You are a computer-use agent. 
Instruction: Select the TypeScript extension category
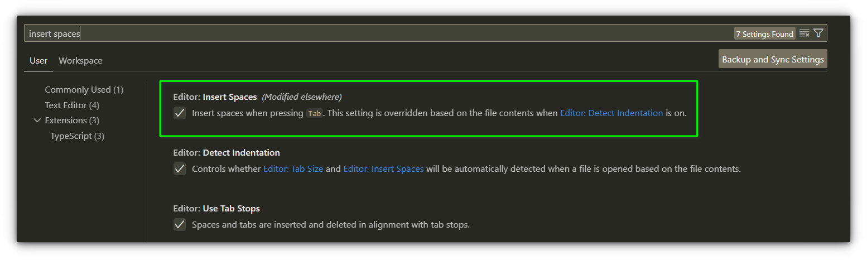(x=77, y=136)
